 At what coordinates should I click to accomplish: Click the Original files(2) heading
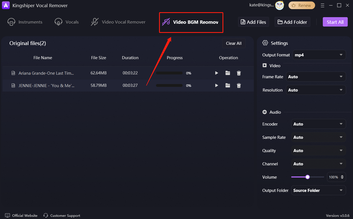tap(28, 43)
